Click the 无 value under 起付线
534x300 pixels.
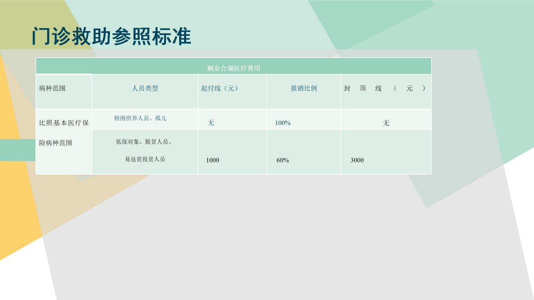pos(211,123)
